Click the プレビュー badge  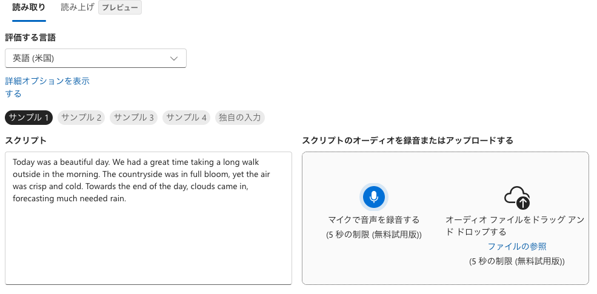click(120, 8)
